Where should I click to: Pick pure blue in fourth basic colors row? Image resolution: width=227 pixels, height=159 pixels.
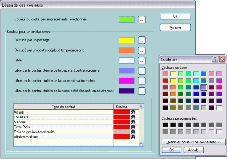click(196, 94)
